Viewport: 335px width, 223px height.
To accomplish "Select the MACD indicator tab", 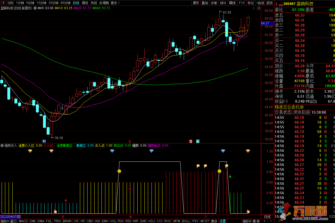I will coord(23,221).
